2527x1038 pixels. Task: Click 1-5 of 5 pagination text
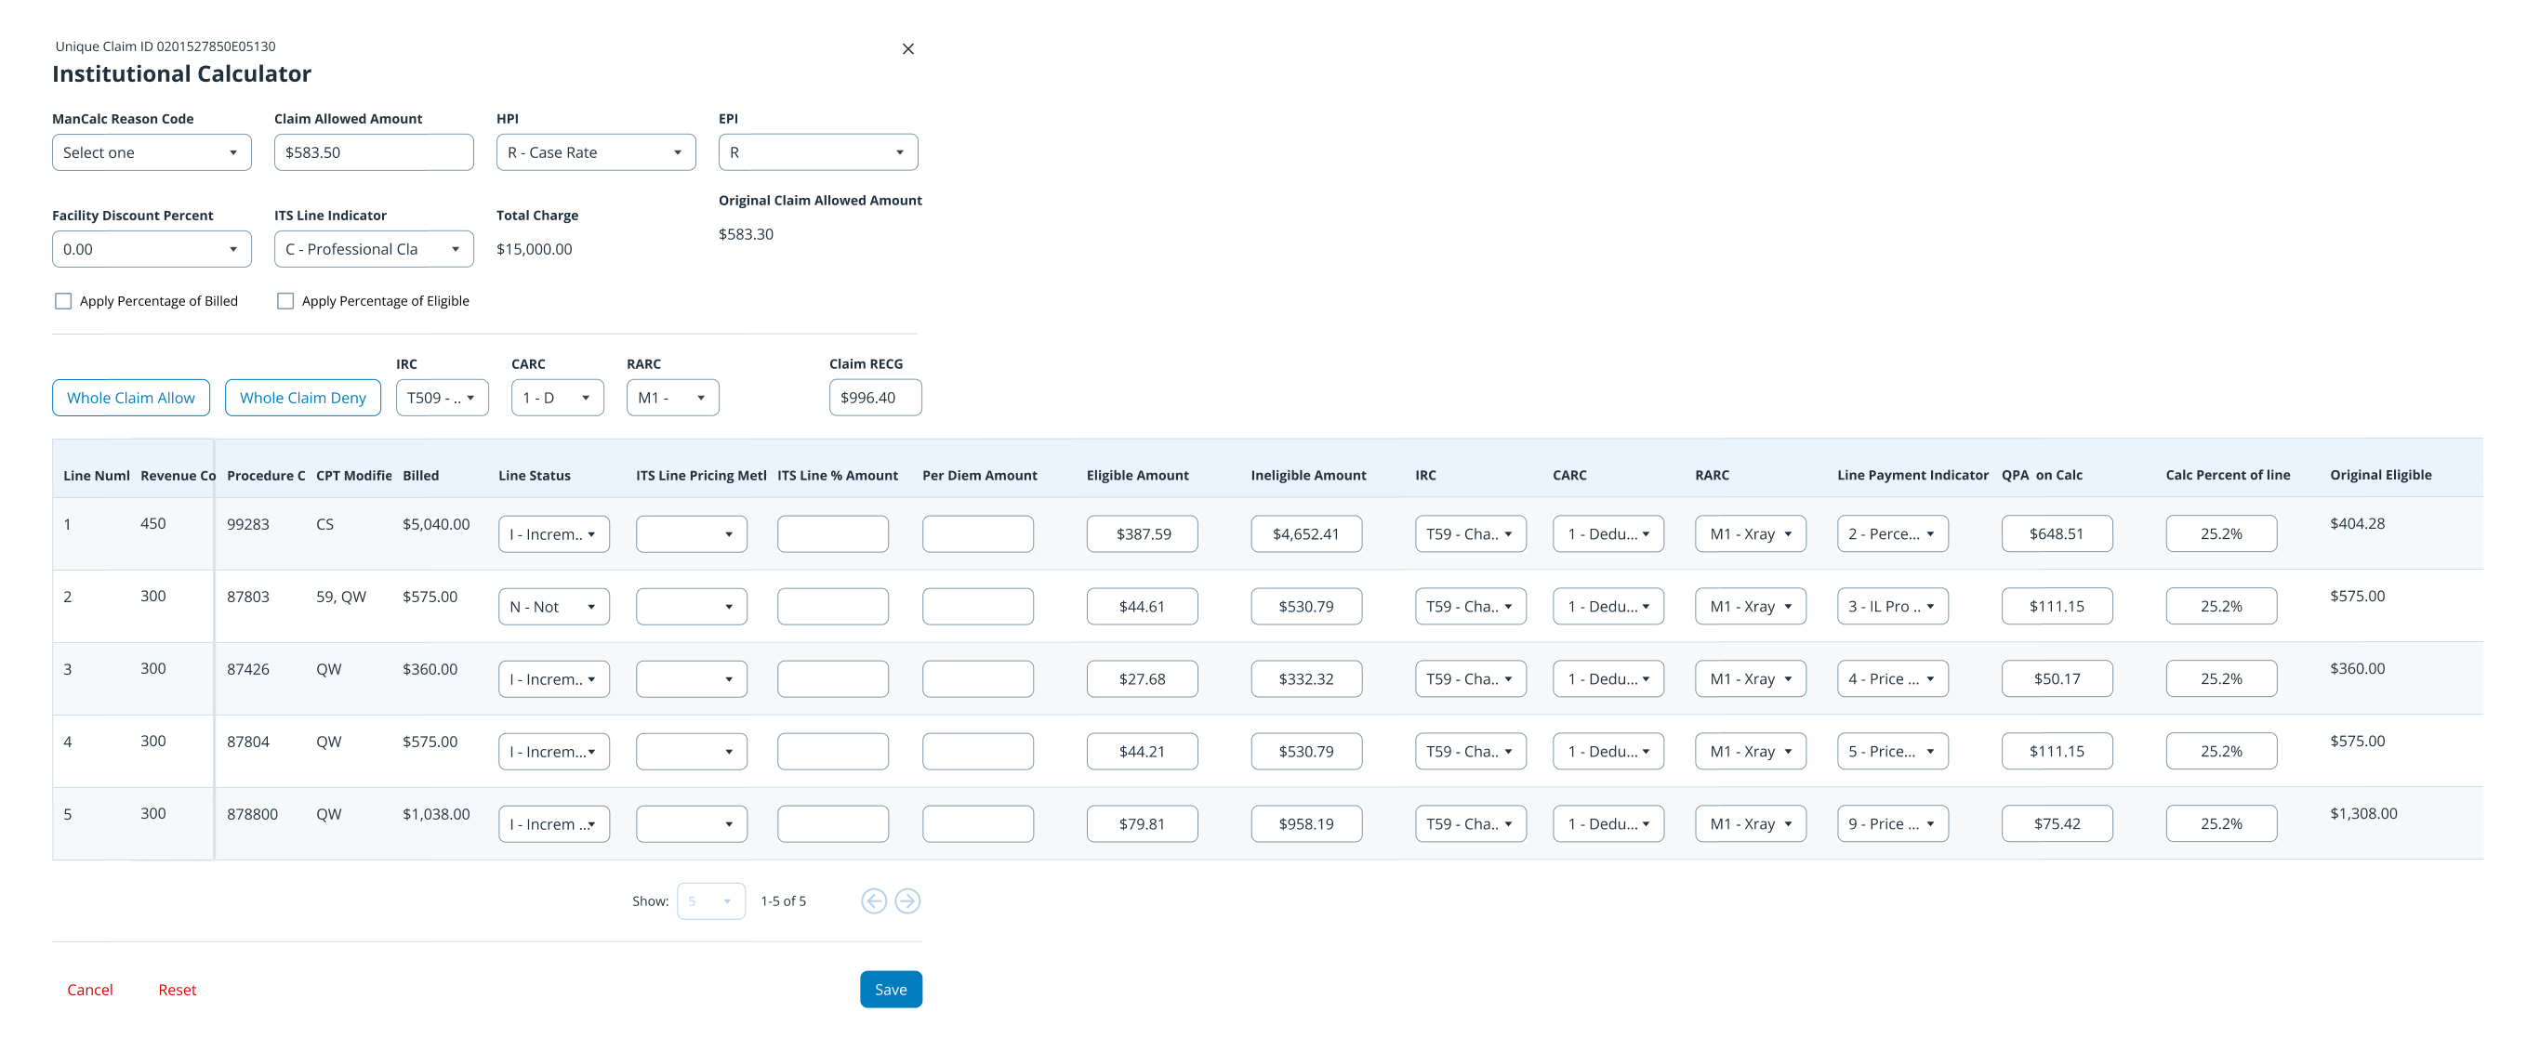(784, 900)
